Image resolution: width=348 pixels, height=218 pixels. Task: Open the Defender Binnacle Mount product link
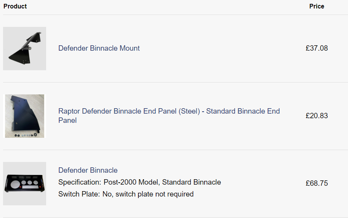point(99,48)
